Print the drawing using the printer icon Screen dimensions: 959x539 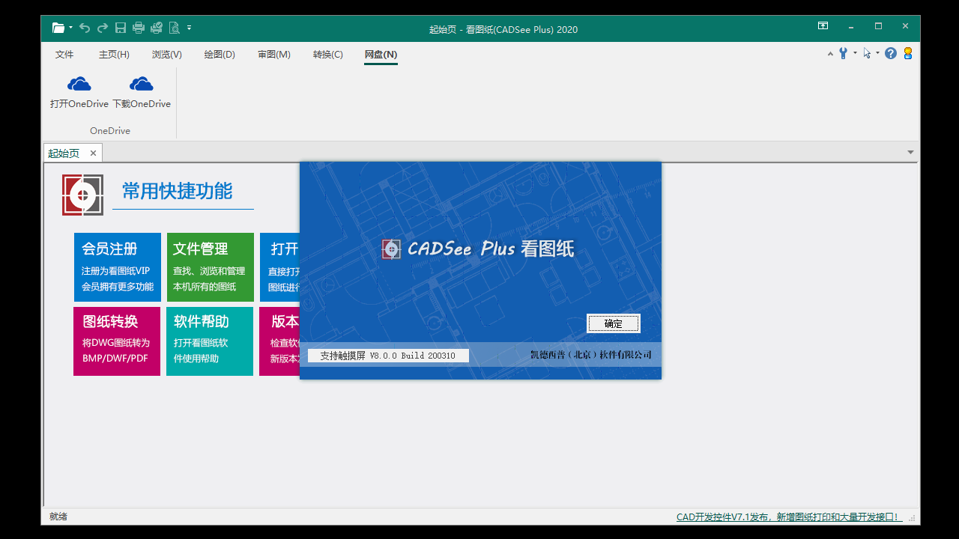tap(138, 28)
